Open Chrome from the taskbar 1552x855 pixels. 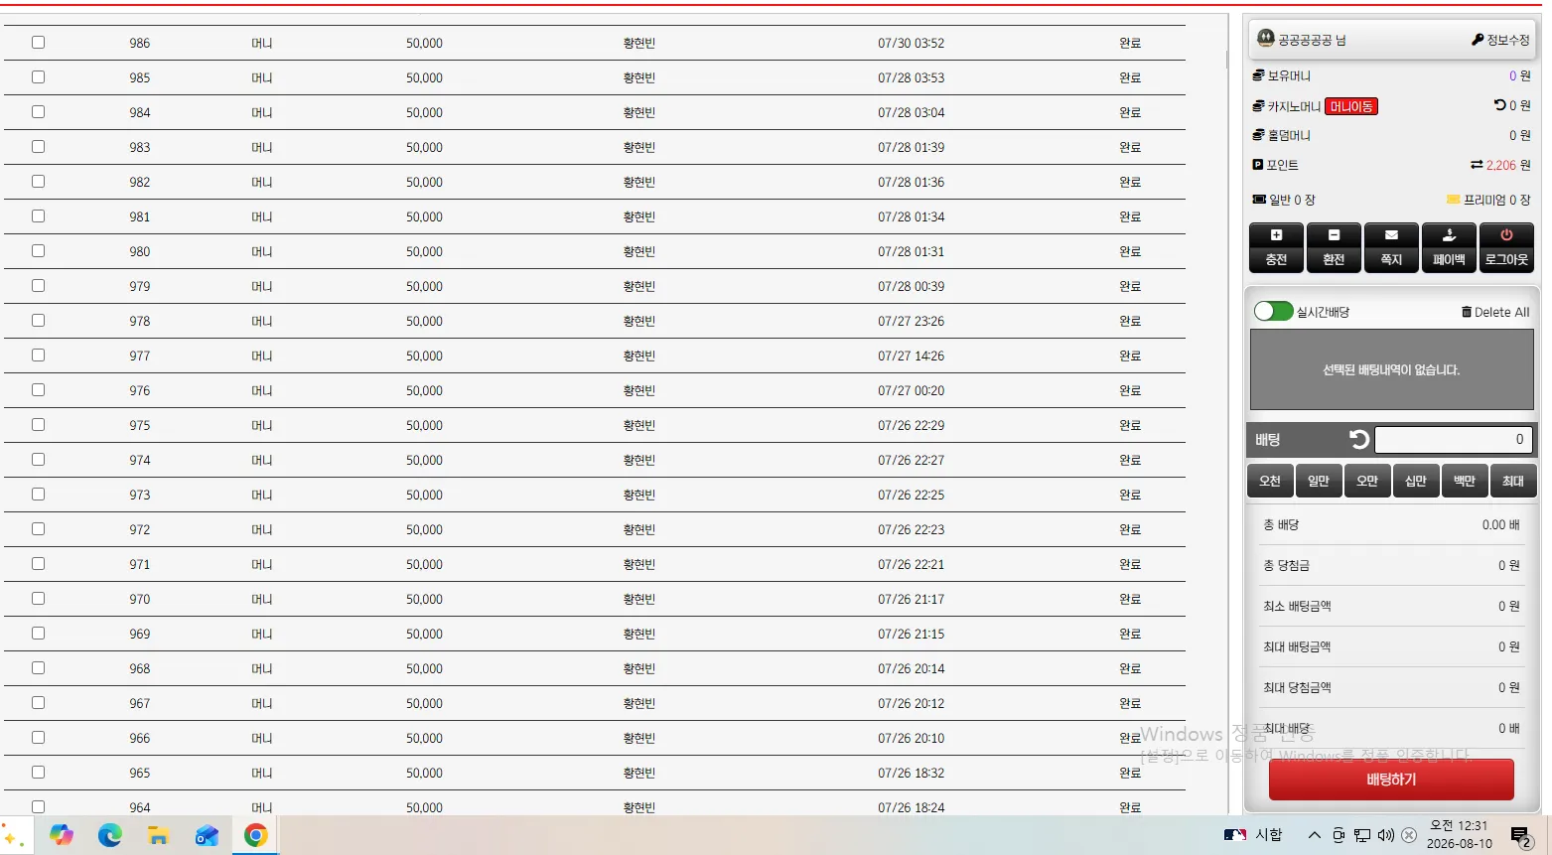(x=256, y=835)
